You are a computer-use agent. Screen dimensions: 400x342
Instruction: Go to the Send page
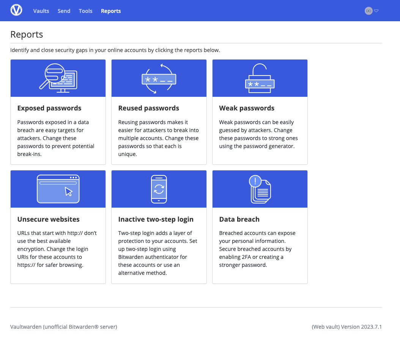click(64, 11)
